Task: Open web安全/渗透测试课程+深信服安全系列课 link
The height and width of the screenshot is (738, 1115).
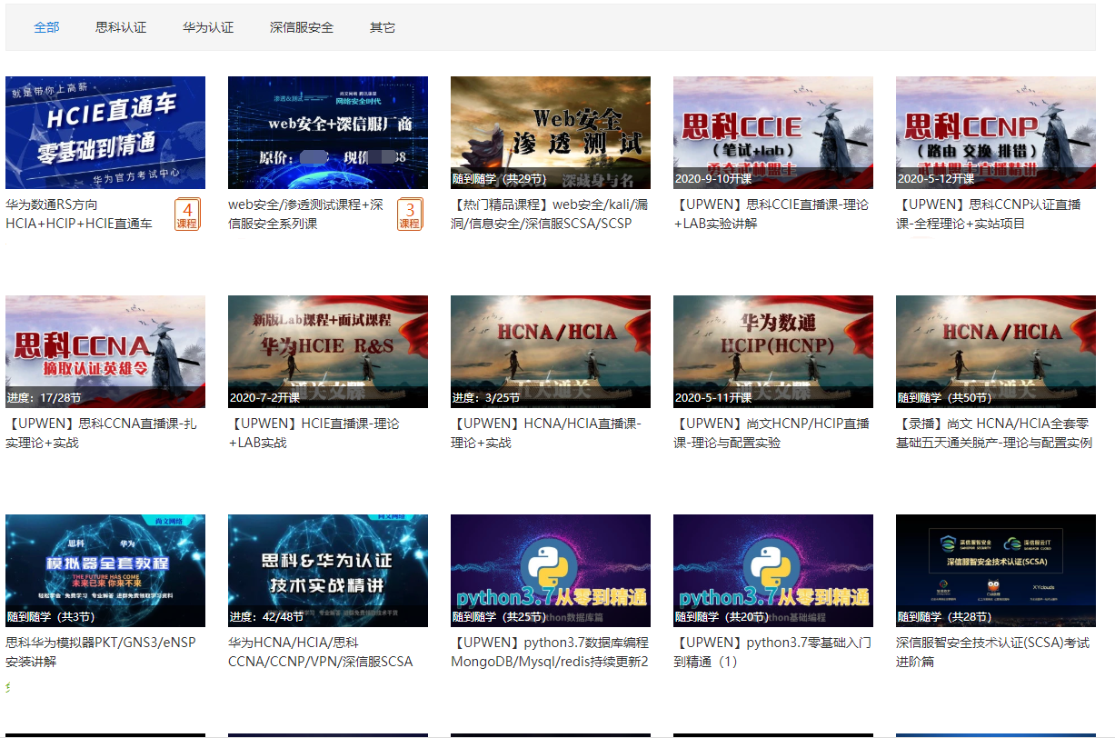Action: click(x=305, y=214)
